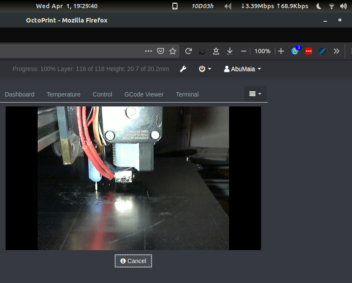352x283 pixels.
Task: Reset page zoom by clicking 100%
Action: coord(262,51)
